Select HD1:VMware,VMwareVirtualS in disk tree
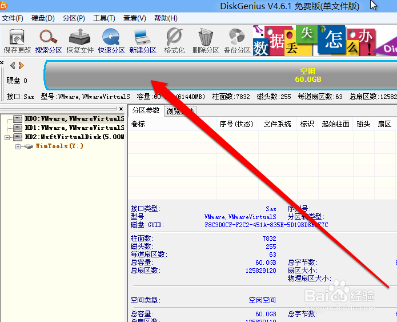The height and width of the screenshot is (322, 397). [x=74, y=128]
